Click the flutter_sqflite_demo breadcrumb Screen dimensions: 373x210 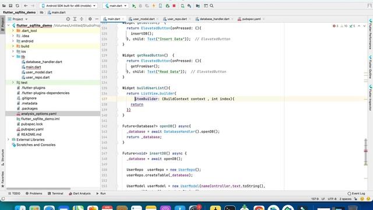[19, 12]
